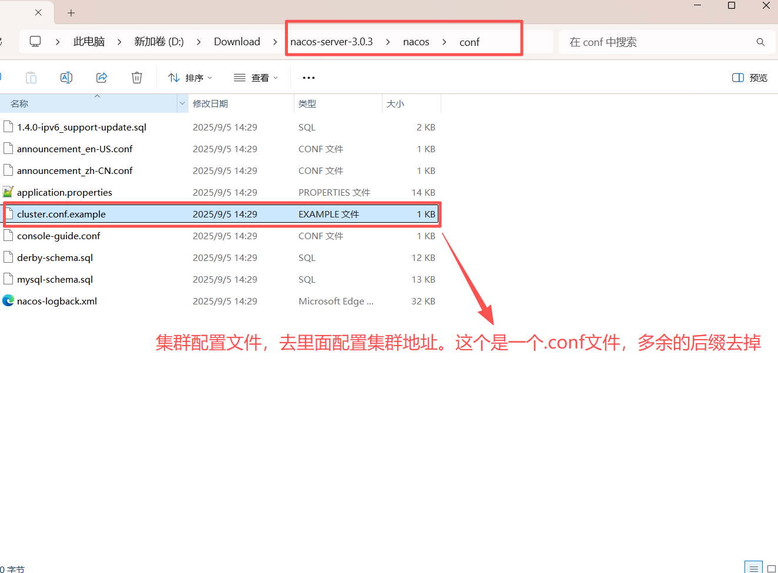
Task: Sort by 修改日期 column header
Action: pyautogui.click(x=241, y=103)
